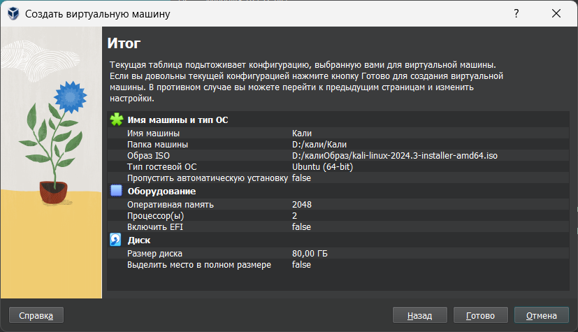Select the Образ ISO label
Image resolution: width=578 pixels, height=332 pixels.
[x=148, y=155]
